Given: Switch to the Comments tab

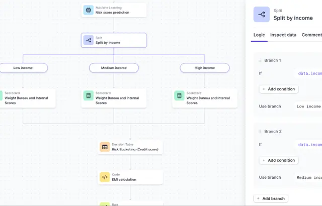Looking at the screenshot, I should [x=311, y=35].
